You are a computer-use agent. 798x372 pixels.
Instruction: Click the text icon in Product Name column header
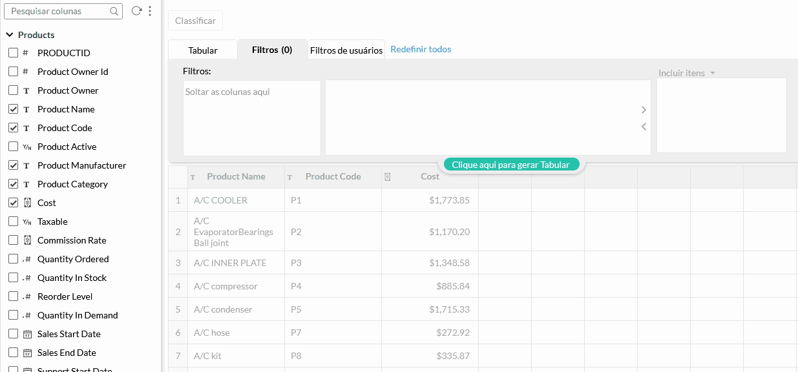pos(193,177)
